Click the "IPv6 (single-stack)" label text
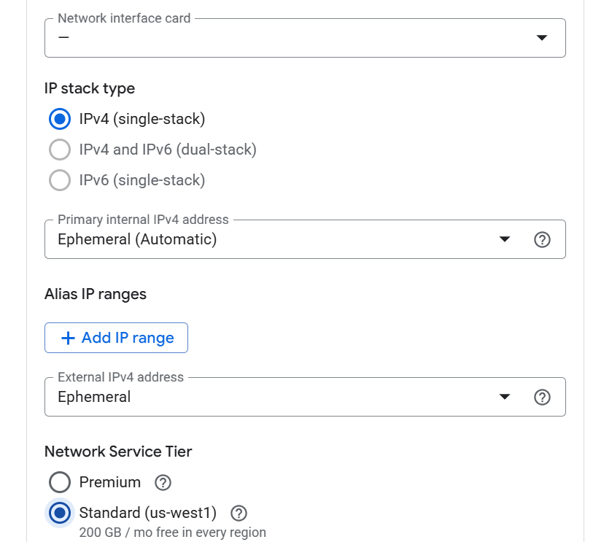Image resolution: width=612 pixels, height=542 pixels. (142, 180)
